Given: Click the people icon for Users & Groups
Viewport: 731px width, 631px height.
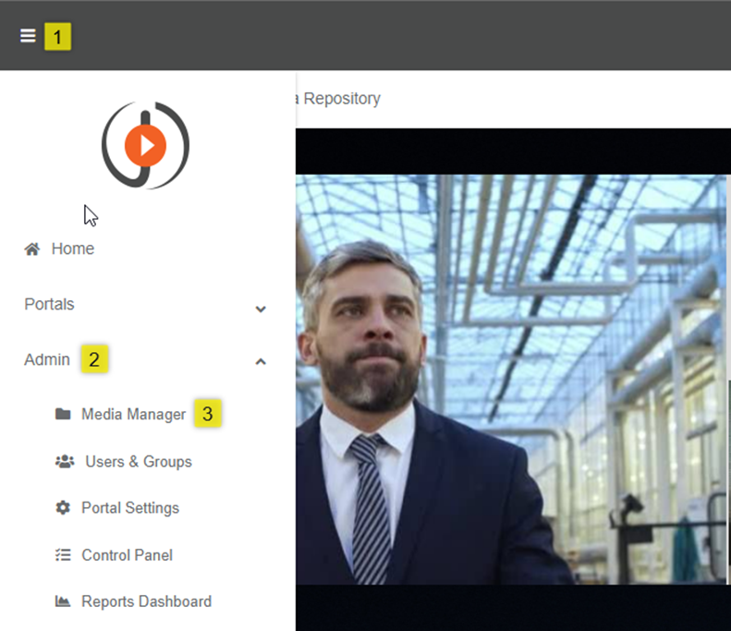Looking at the screenshot, I should point(64,462).
